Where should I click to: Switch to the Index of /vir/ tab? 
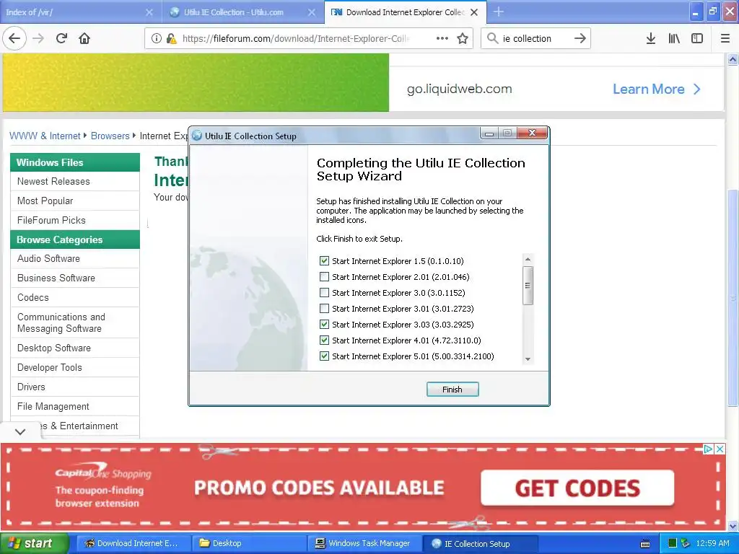click(x=80, y=12)
